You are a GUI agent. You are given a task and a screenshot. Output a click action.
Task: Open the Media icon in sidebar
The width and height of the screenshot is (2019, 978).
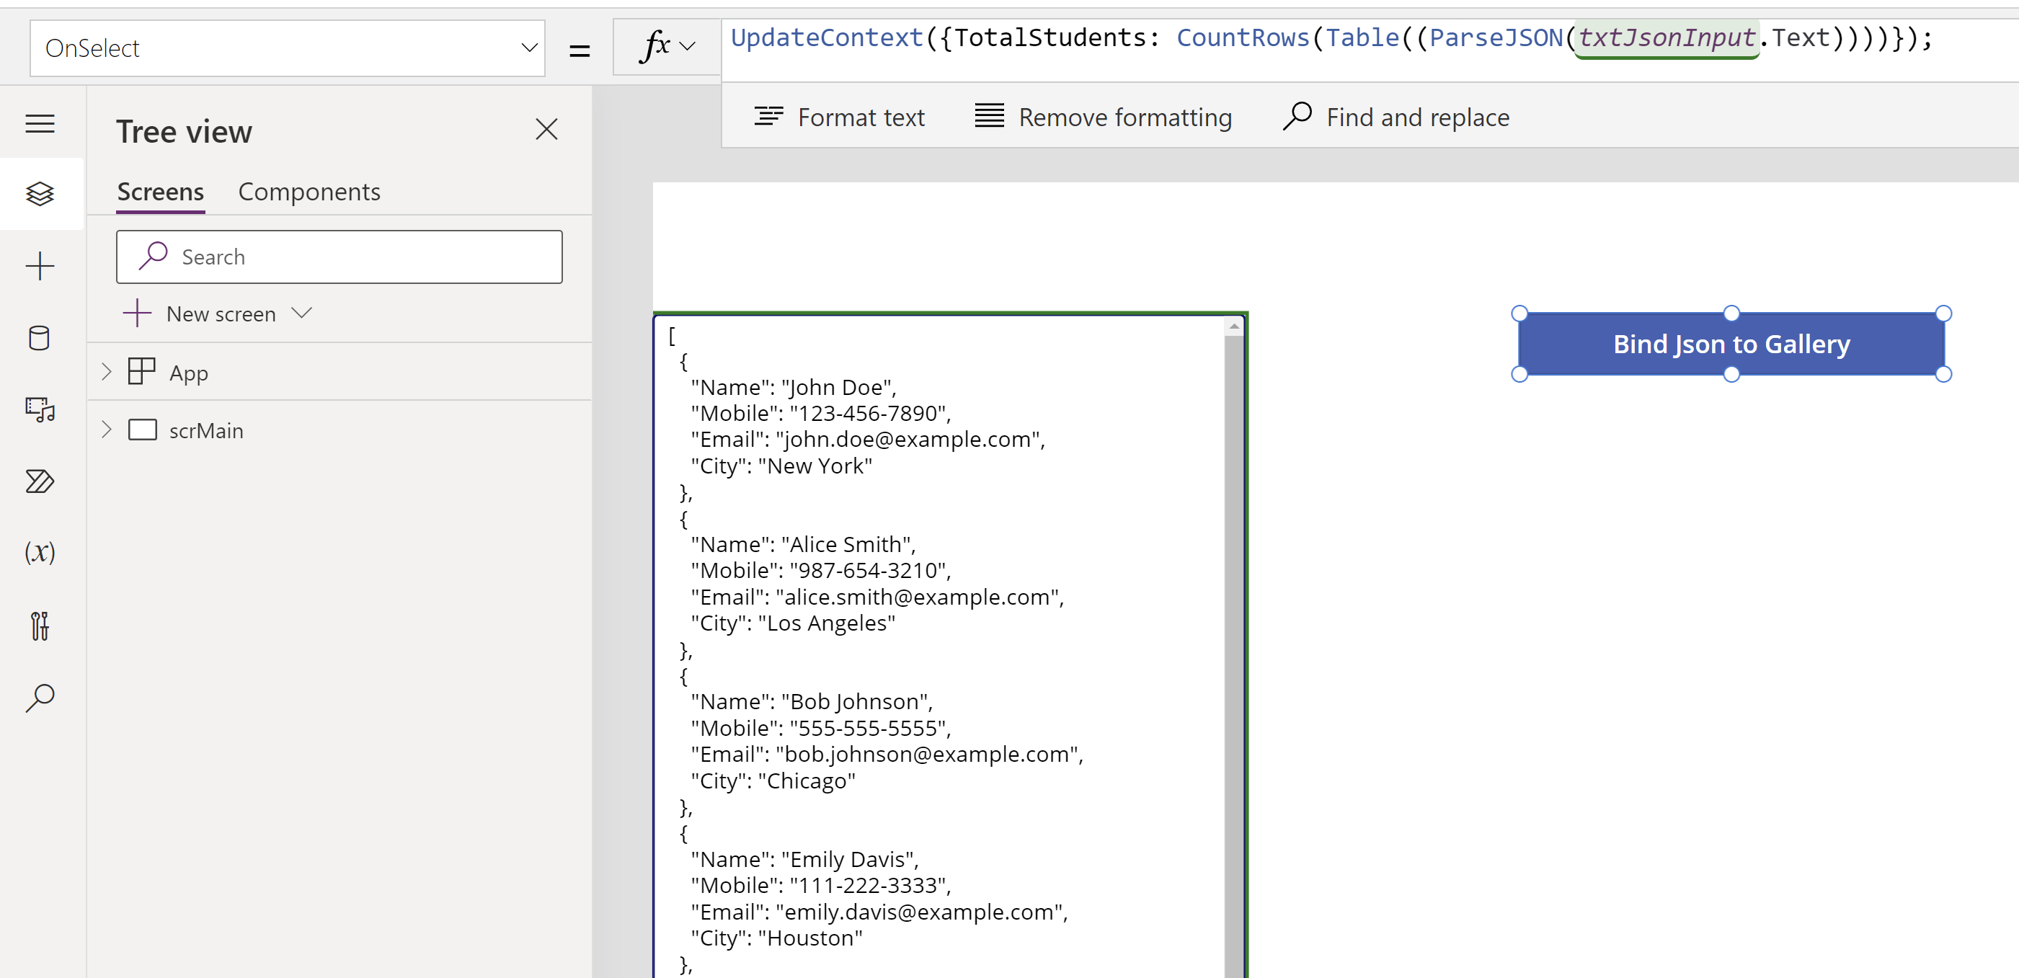point(40,409)
